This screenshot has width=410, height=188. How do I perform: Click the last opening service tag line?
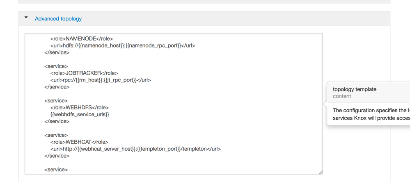pyautogui.click(x=56, y=170)
